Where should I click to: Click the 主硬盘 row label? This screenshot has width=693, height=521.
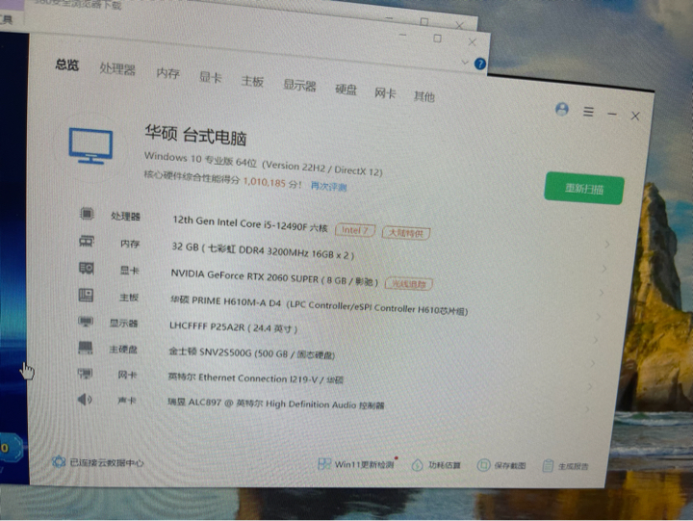coord(123,350)
